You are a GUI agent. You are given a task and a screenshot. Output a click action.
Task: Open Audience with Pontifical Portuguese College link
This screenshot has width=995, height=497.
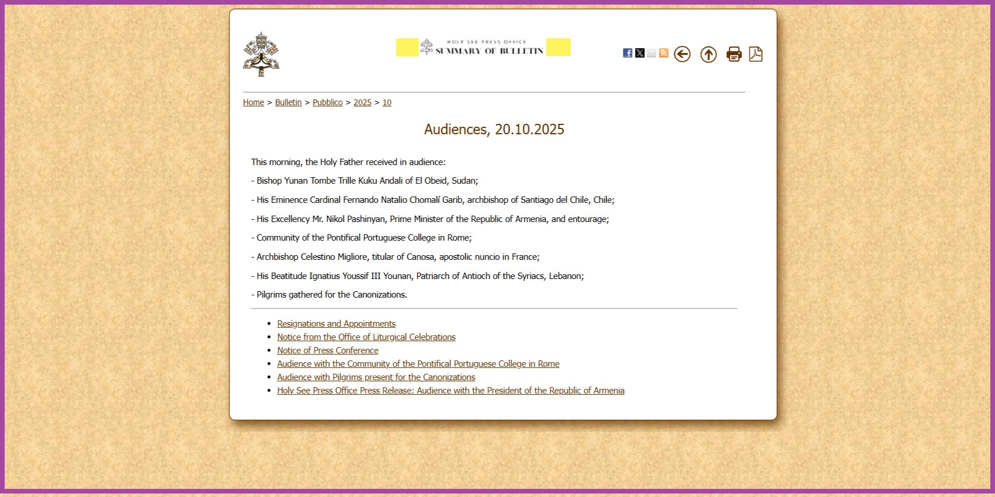tap(418, 364)
